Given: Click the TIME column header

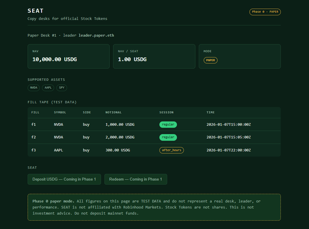Looking at the screenshot, I should click(210, 112).
